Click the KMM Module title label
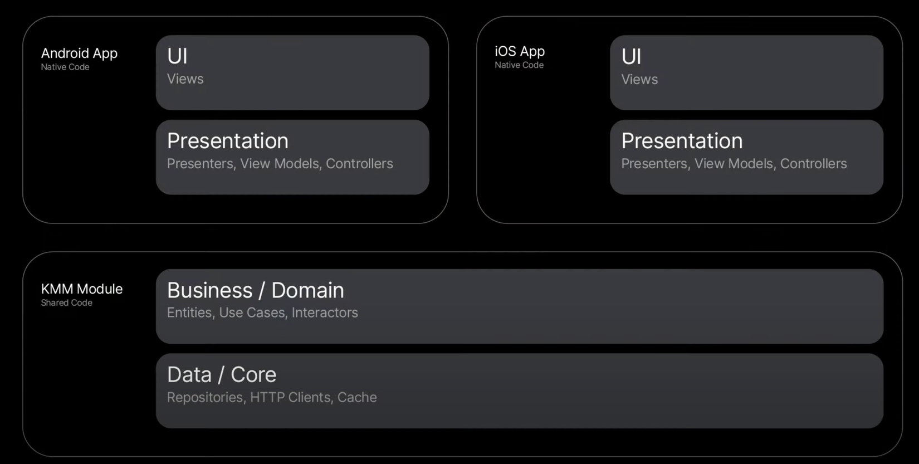 [81, 289]
